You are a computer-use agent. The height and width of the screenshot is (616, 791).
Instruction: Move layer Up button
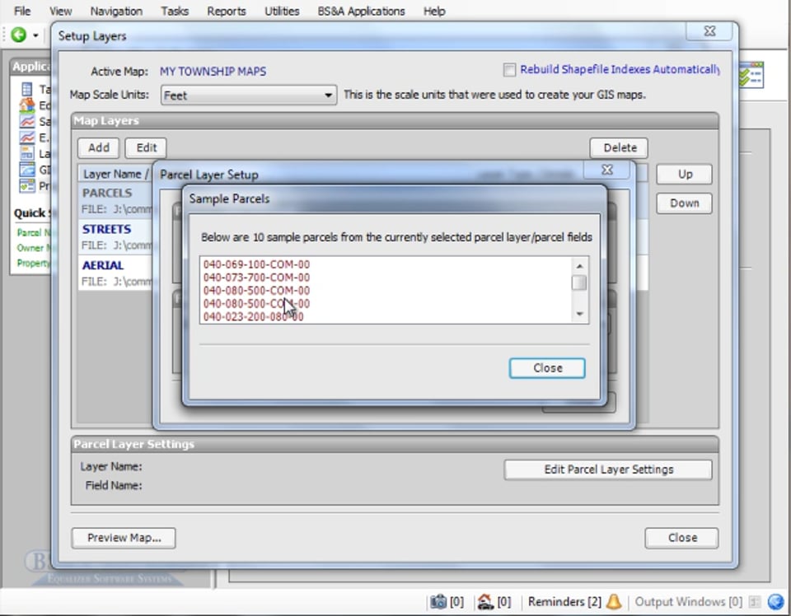[x=684, y=174]
